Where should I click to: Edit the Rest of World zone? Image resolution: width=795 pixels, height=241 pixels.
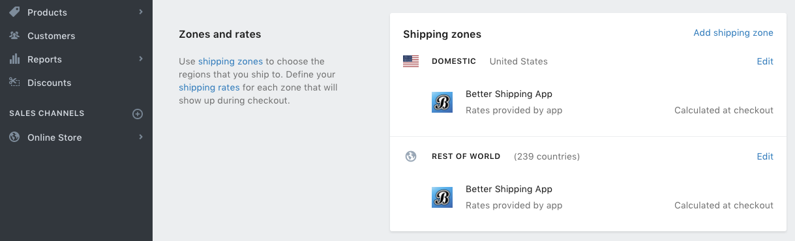point(765,156)
